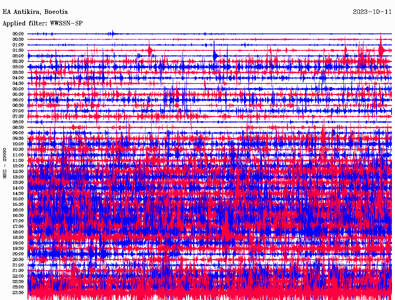Click the '14:30' time label

[18, 193]
